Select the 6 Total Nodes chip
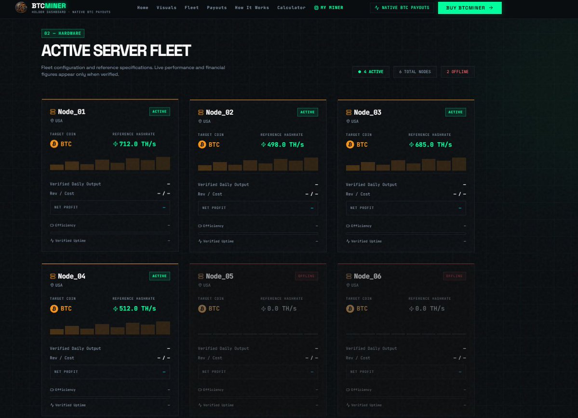 [x=415, y=72]
